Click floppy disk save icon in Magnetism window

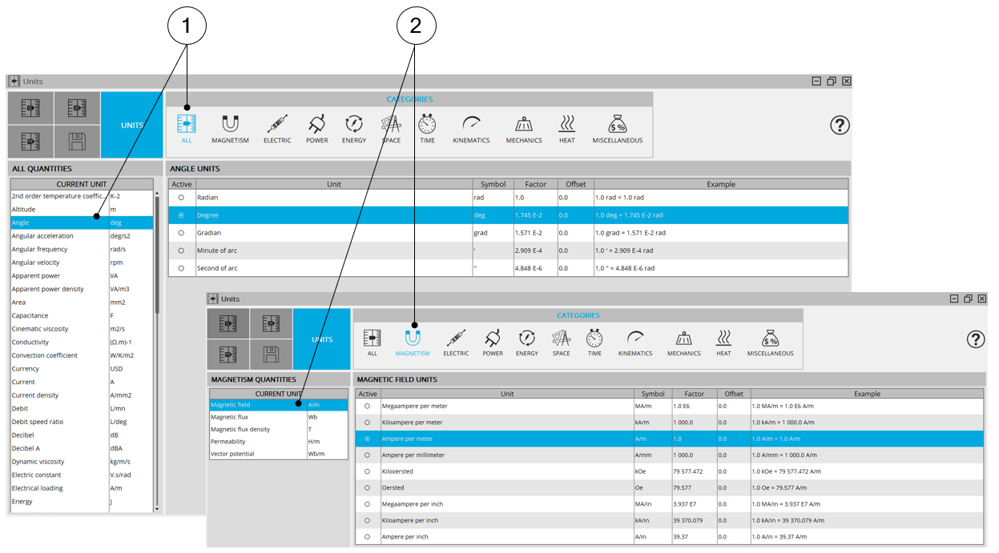[271, 353]
